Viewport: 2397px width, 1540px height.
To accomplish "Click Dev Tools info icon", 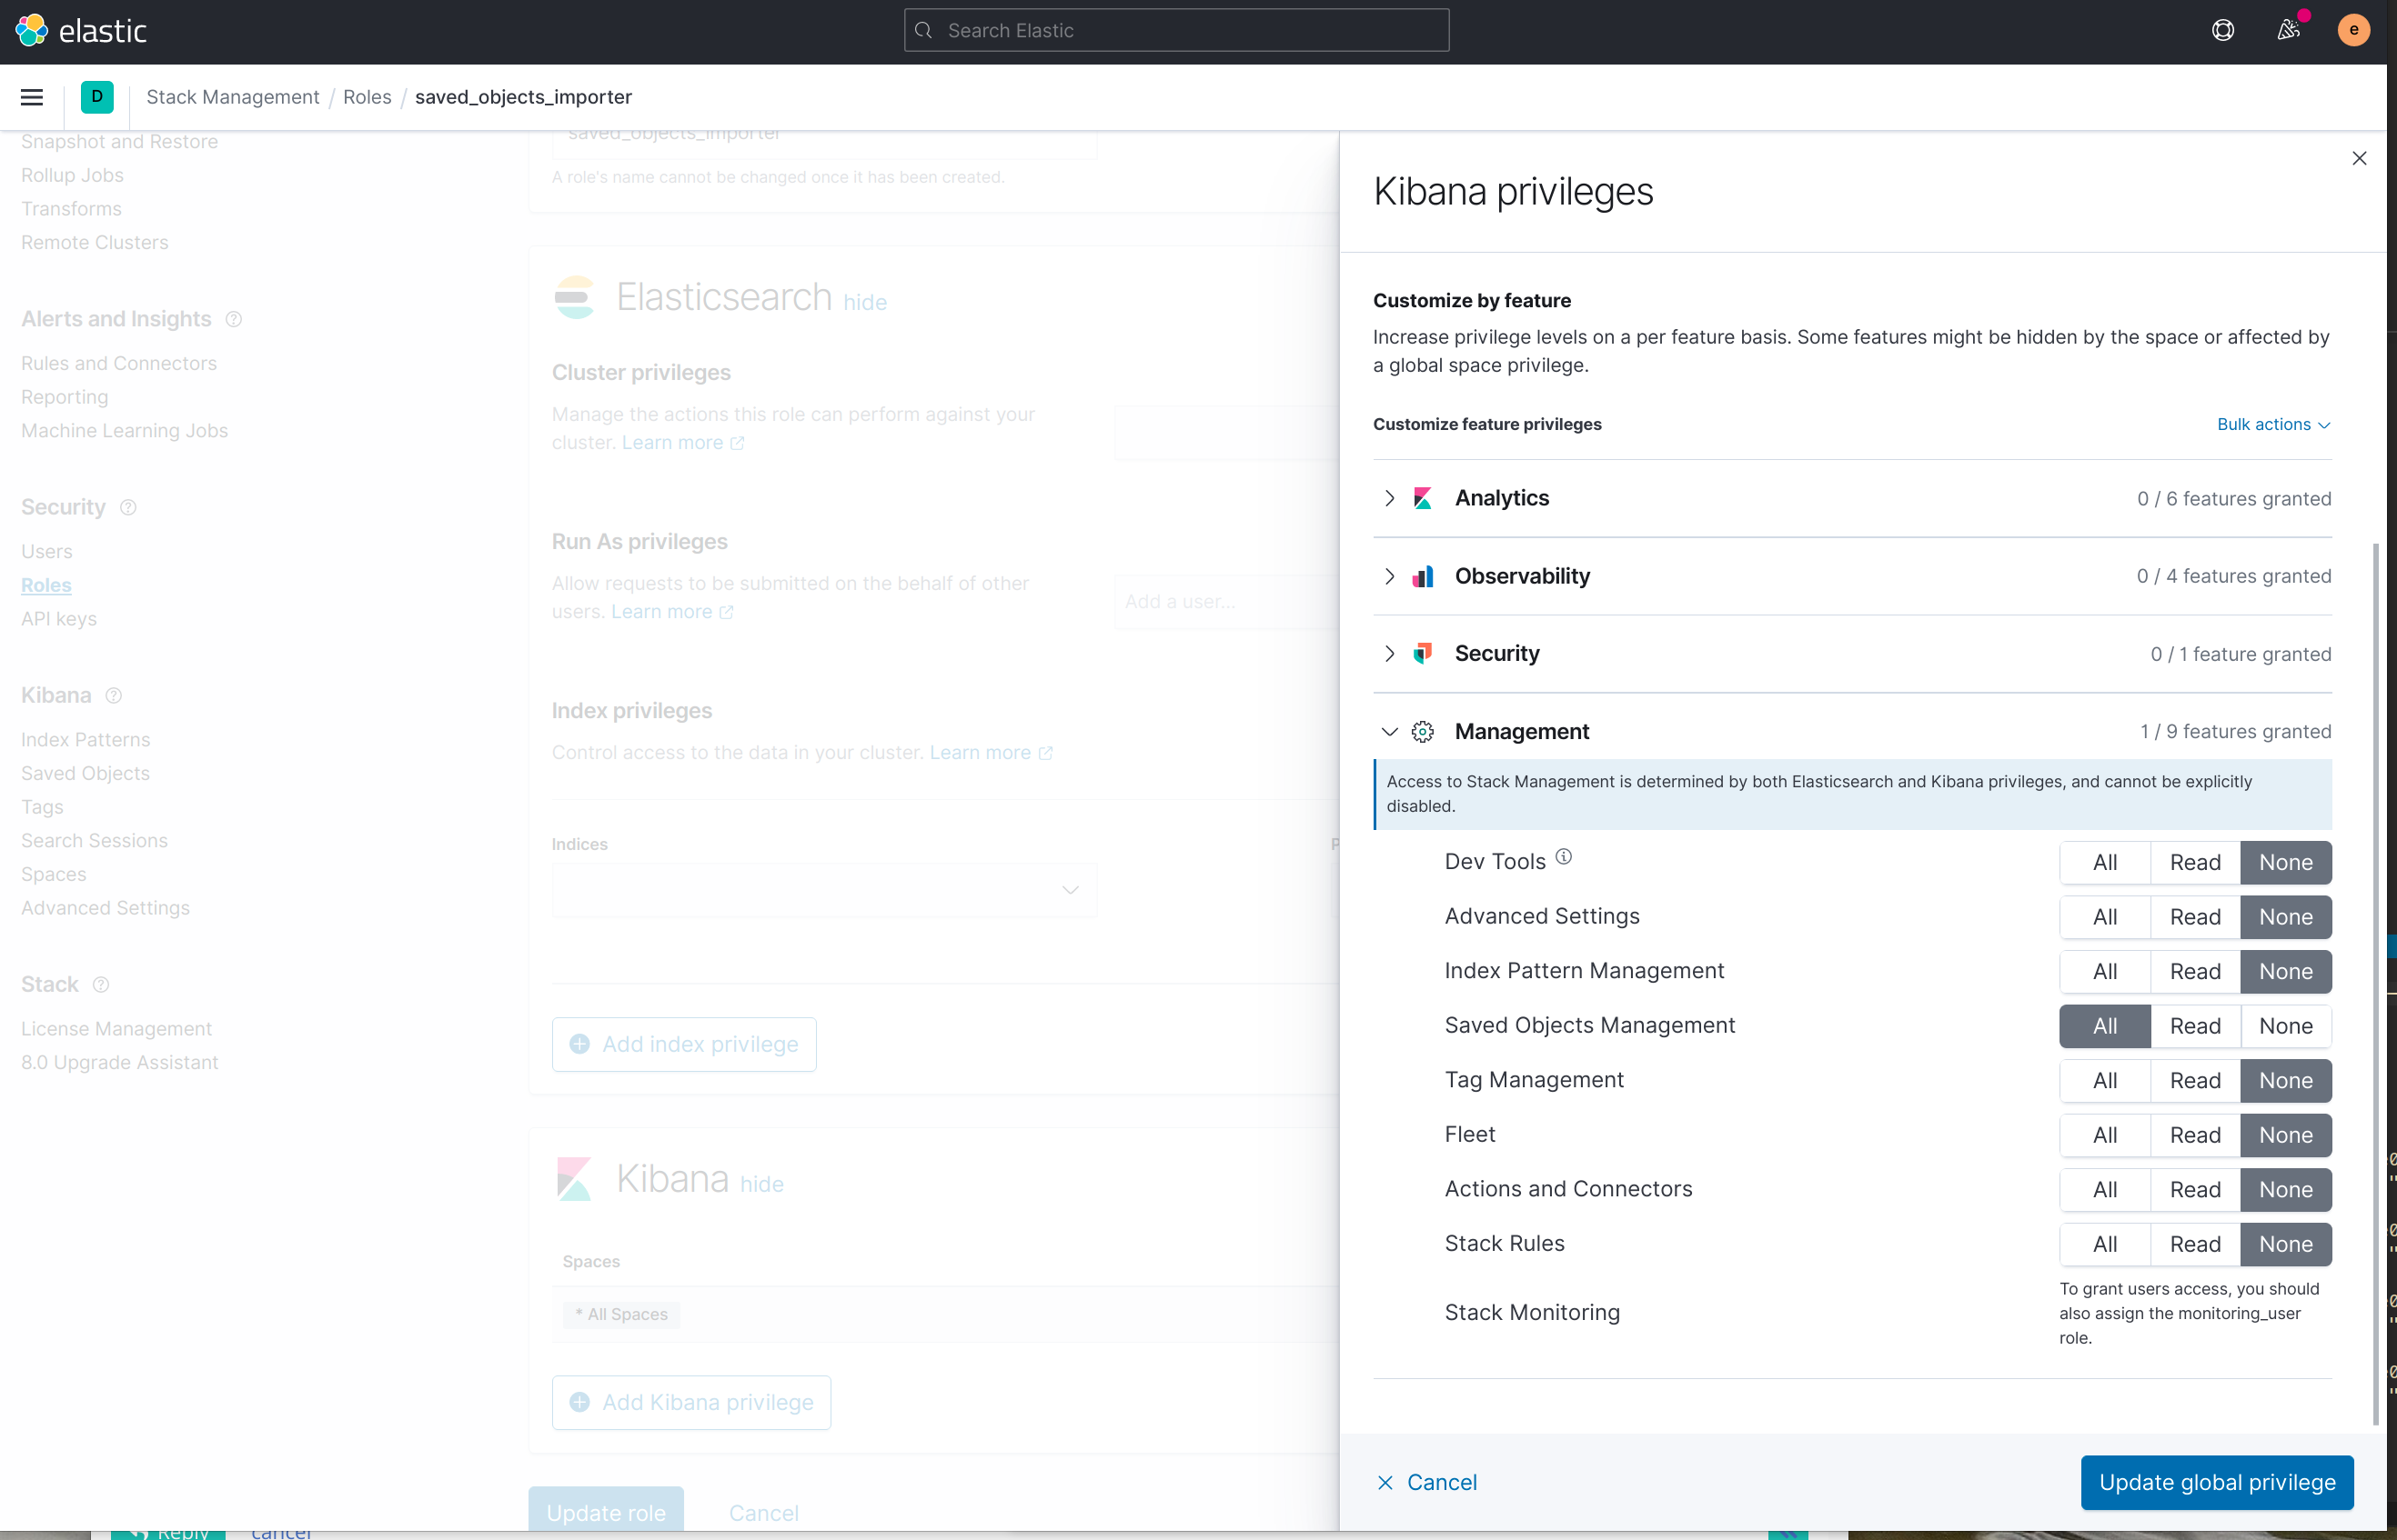I will tap(1564, 857).
